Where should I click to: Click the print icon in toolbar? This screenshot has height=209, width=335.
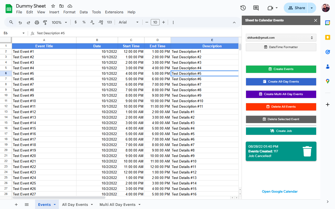(37, 22)
